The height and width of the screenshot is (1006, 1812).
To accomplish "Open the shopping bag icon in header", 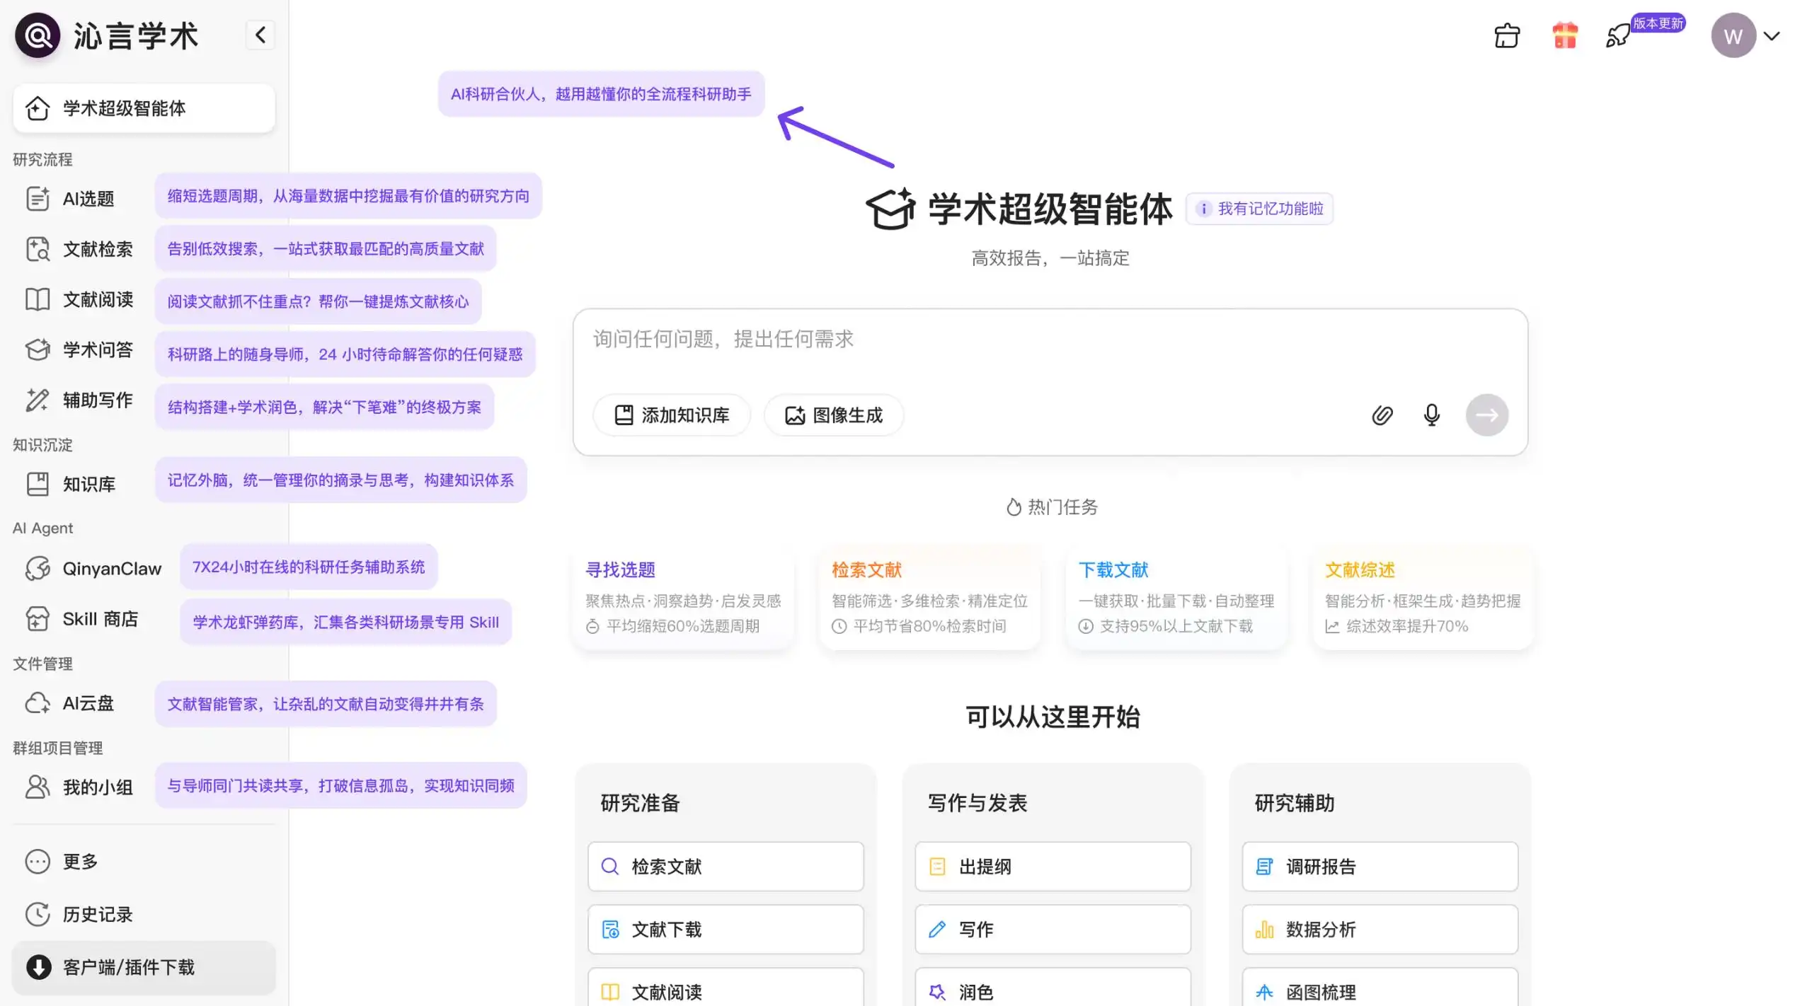I will pos(1506,35).
